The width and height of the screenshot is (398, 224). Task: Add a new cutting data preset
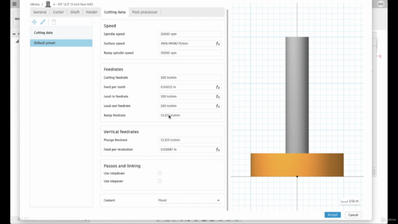34,22
